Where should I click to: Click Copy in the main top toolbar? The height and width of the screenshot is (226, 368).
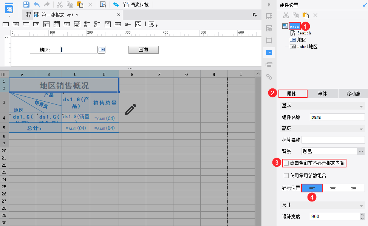point(70,5)
